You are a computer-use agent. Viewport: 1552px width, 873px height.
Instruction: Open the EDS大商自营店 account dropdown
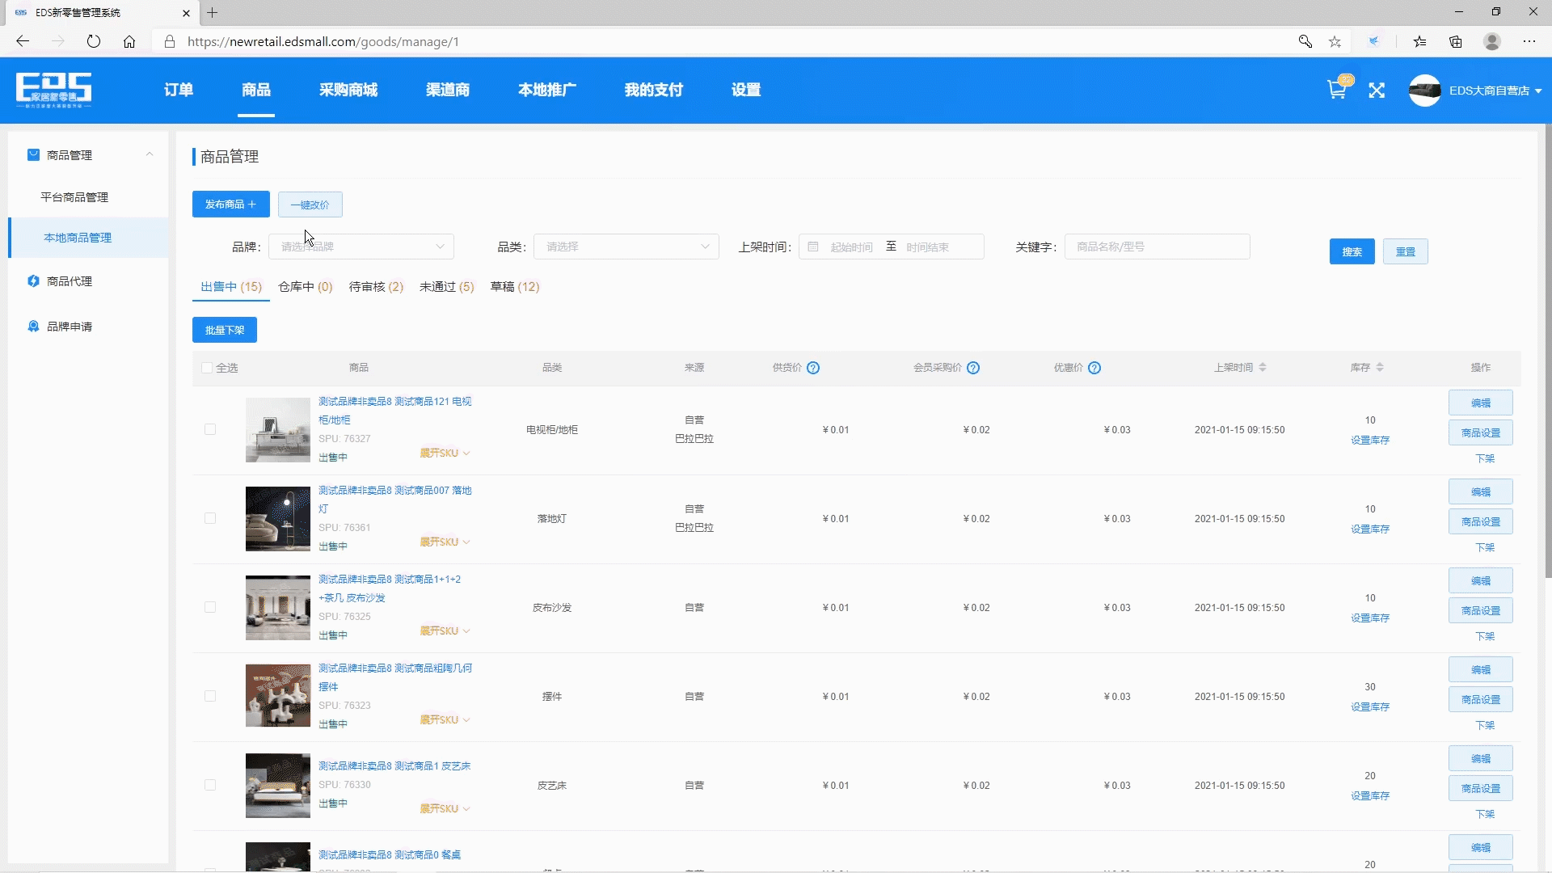point(1495,91)
